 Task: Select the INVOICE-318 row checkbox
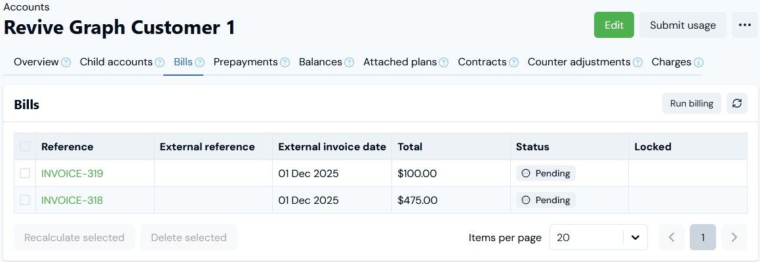pyautogui.click(x=25, y=200)
